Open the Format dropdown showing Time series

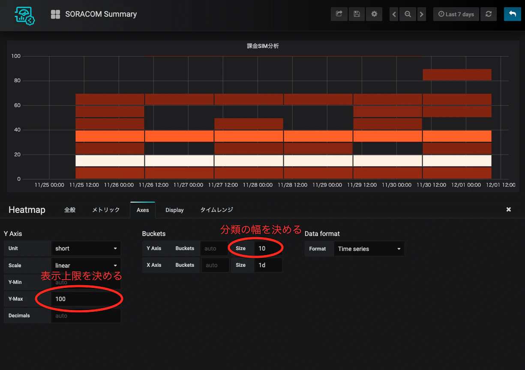click(369, 249)
